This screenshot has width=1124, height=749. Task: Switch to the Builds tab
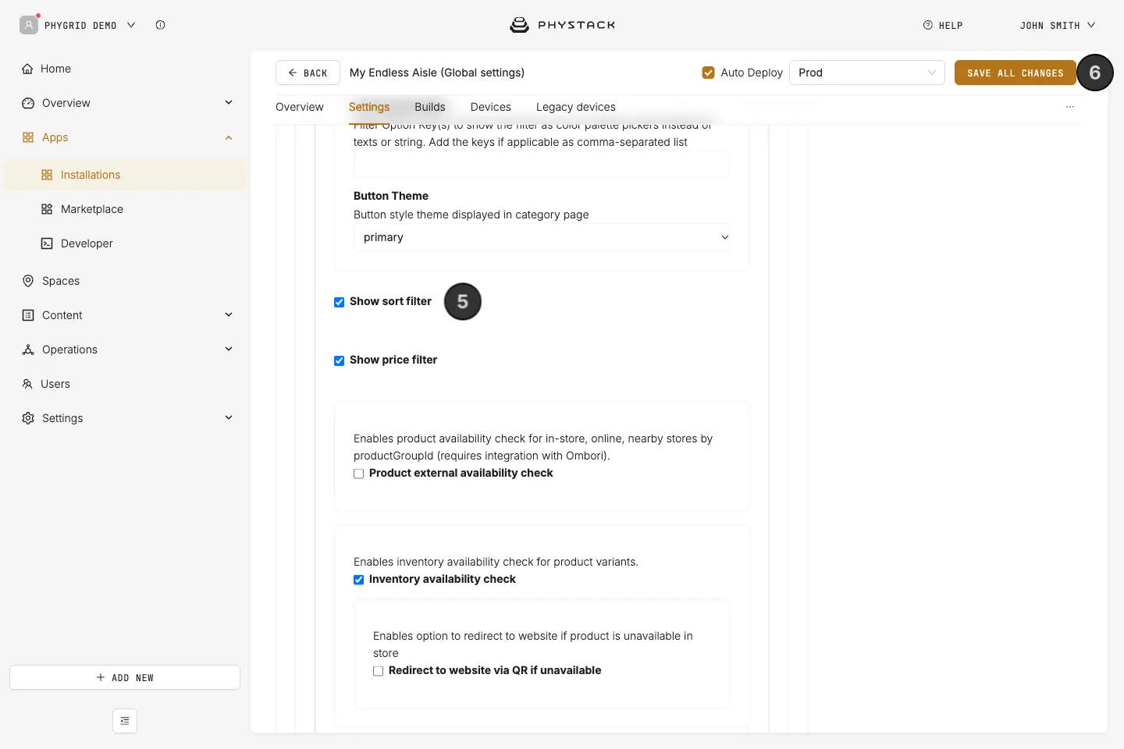[430, 107]
